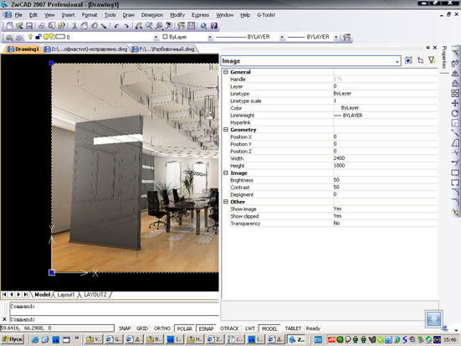Collapse the Geometry properties section
This screenshot has height=346, width=461.
point(226,130)
